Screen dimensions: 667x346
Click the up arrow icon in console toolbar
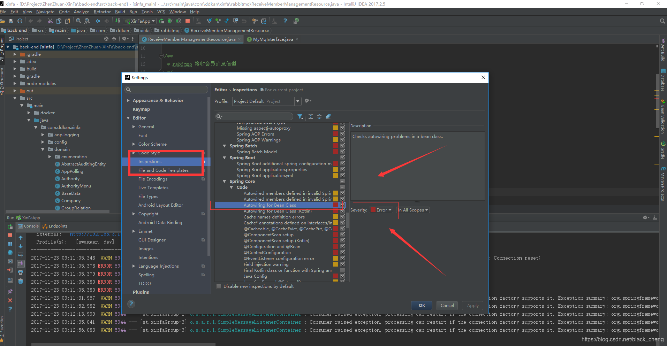click(21, 238)
